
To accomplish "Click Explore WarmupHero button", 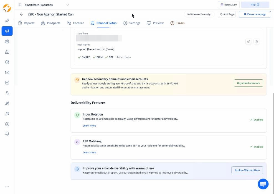I will click(x=247, y=170).
